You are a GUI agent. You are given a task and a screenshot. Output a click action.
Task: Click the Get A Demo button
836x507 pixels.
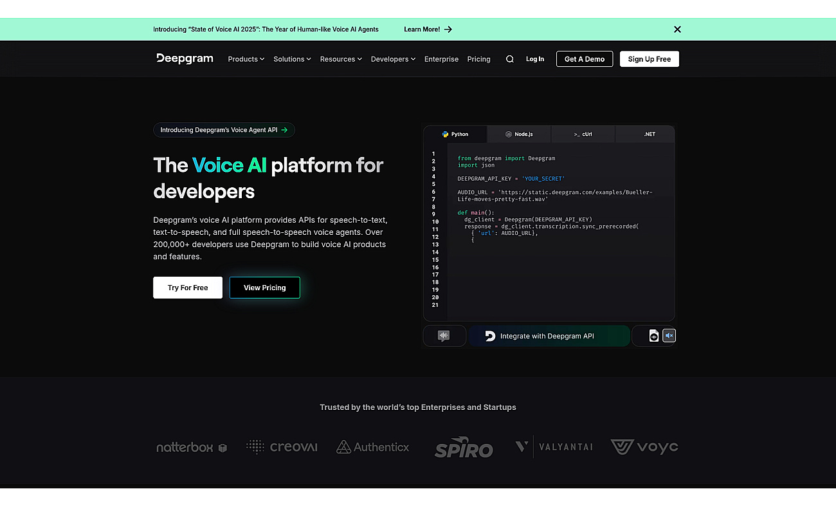pos(585,59)
